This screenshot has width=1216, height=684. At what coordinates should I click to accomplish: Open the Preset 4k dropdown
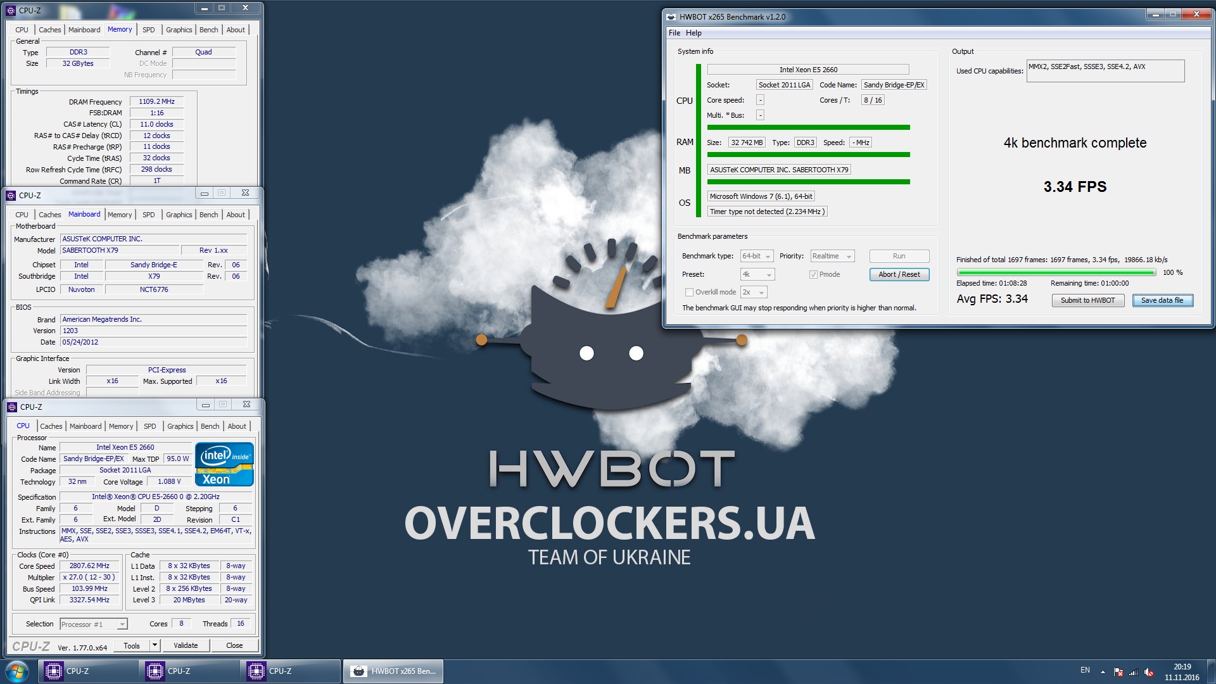(757, 274)
